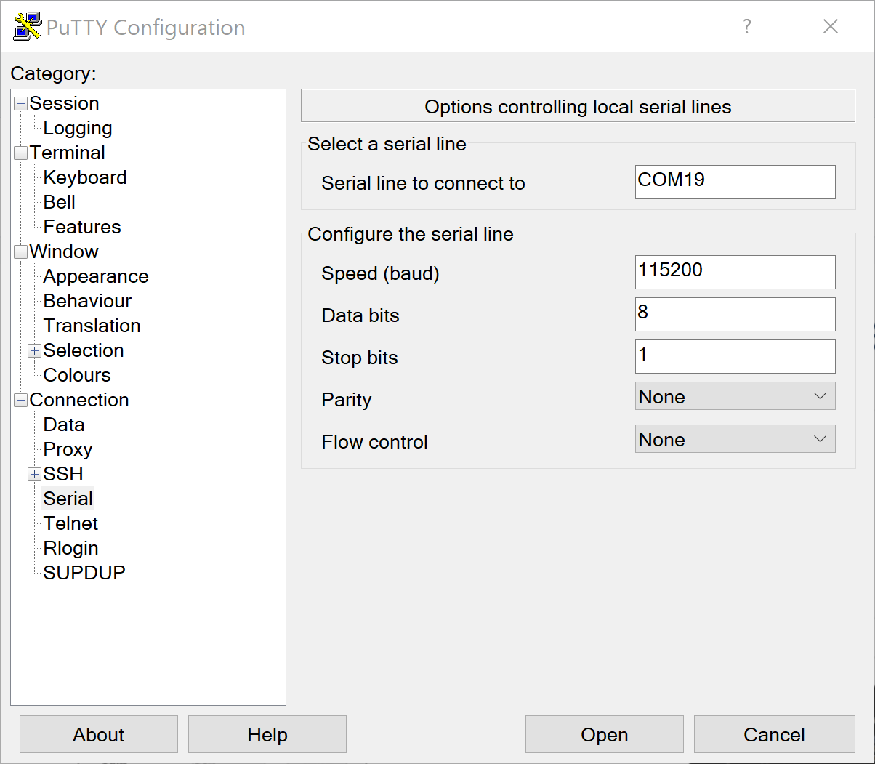Open the Flow control dropdown

coord(735,439)
